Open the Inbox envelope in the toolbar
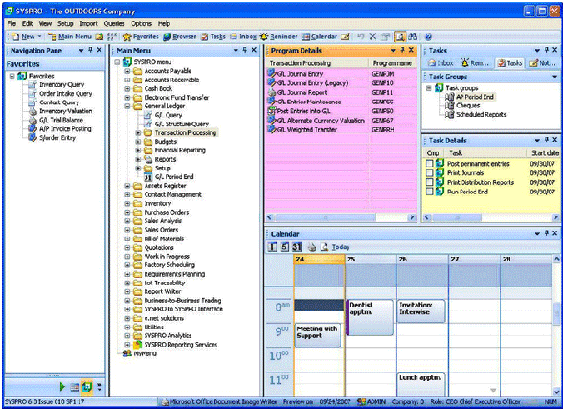The height and width of the screenshot is (409, 563). [243, 36]
